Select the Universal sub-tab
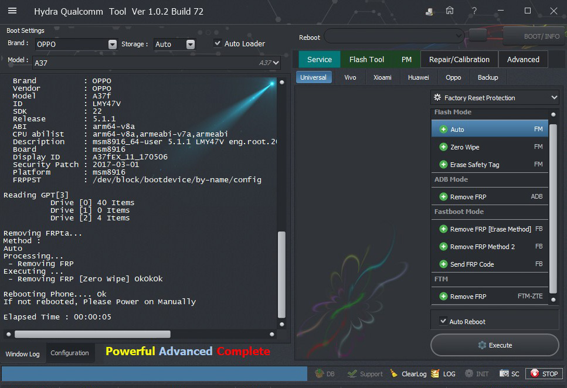 pos(314,77)
